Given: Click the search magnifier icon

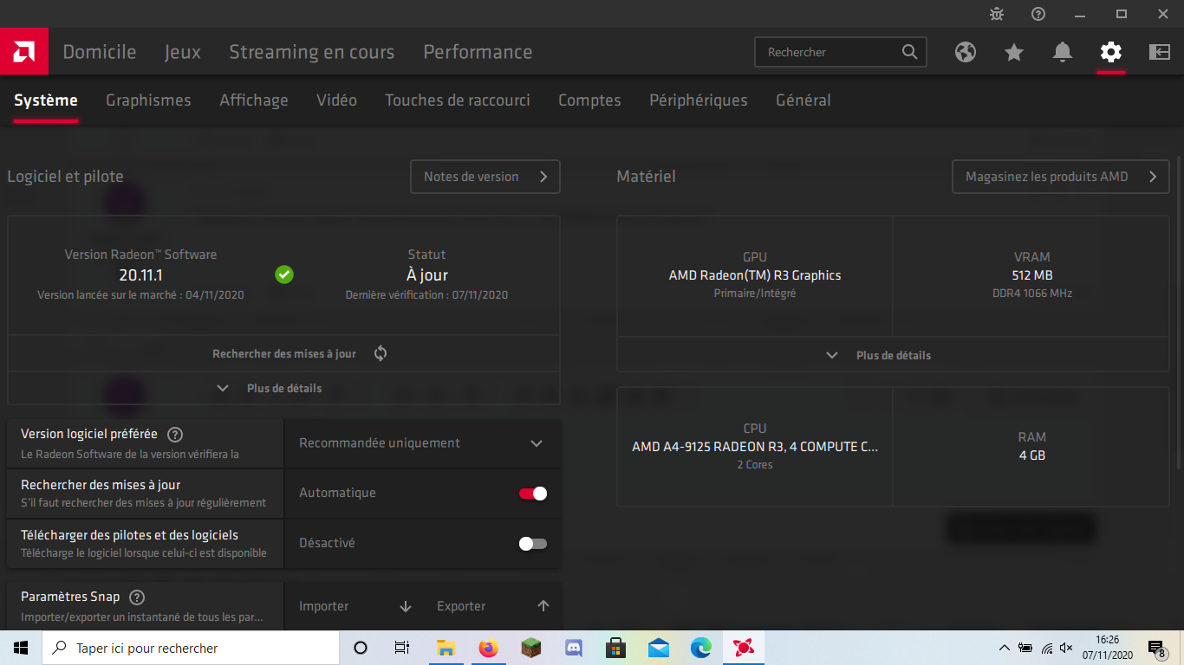Looking at the screenshot, I should coord(909,52).
